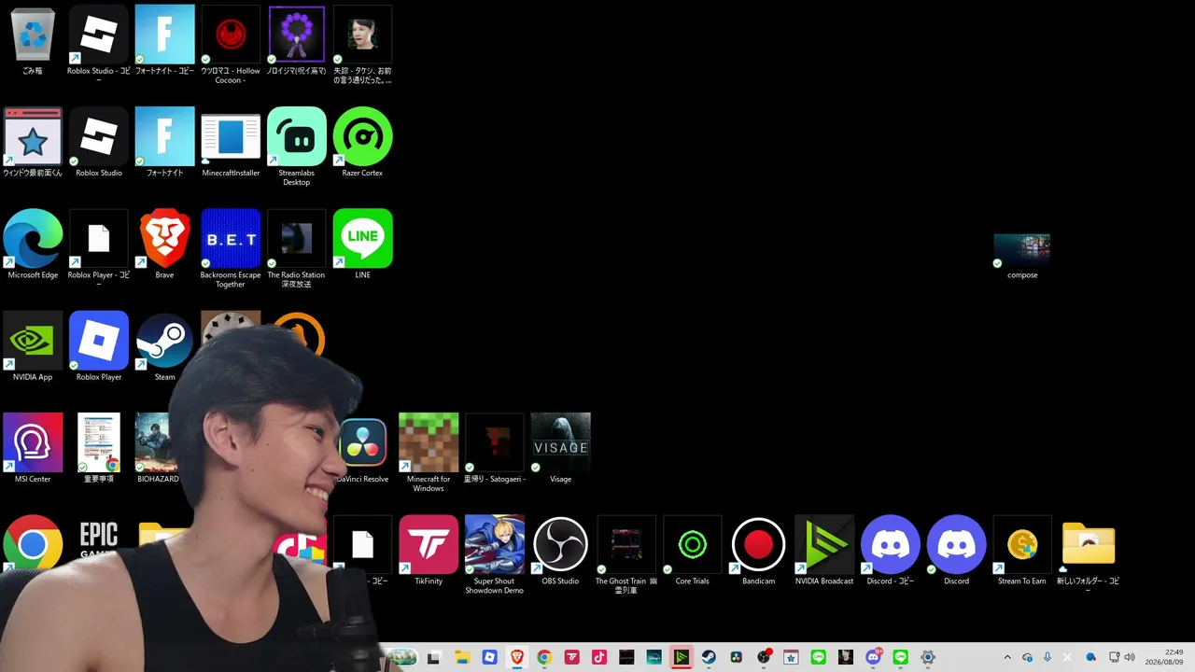This screenshot has height=672, width=1195.
Task: Switch to Chrome in the taskbar
Action: [x=544, y=657]
